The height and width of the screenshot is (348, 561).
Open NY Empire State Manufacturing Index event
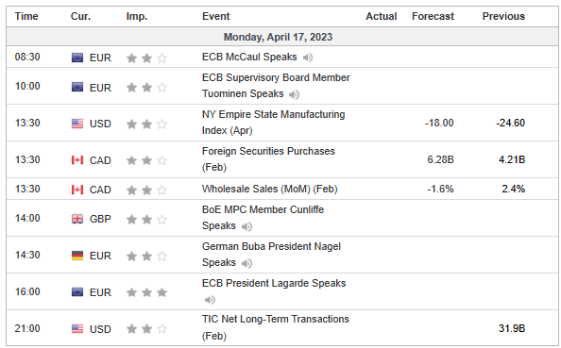point(273,123)
